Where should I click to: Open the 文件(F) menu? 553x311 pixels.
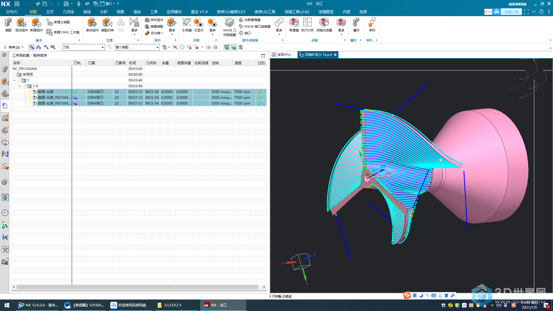coord(12,12)
